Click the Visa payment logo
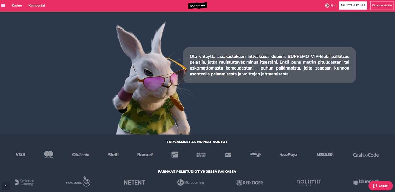 point(20,154)
